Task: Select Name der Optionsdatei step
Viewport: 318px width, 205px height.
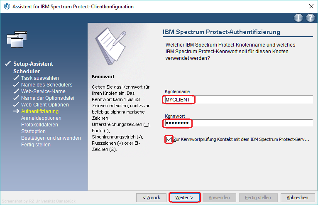Action: (46, 98)
